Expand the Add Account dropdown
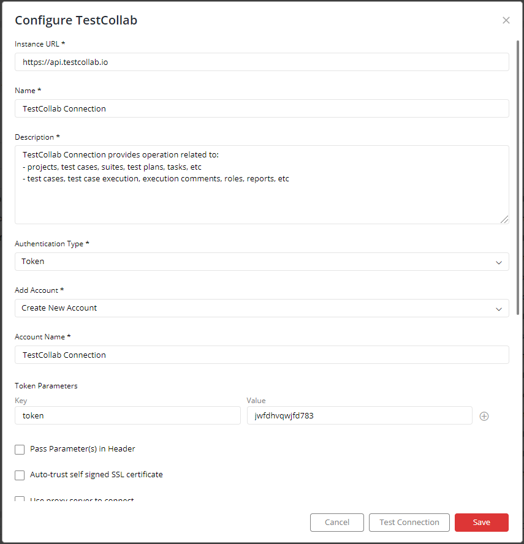Image resolution: width=524 pixels, height=544 pixels. (x=262, y=308)
